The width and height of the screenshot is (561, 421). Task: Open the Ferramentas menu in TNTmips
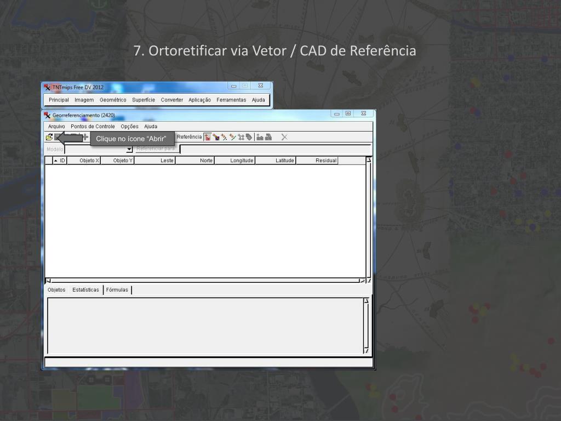pyautogui.click(x=231, y=100)
